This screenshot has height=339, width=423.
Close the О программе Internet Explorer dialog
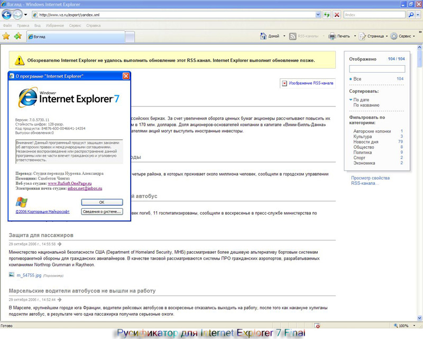point(126,76)
